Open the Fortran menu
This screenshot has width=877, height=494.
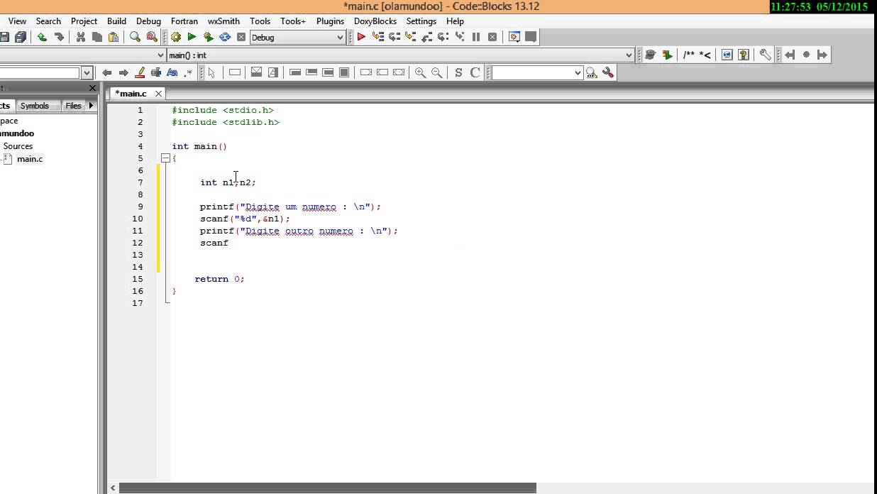click(184, 21)
